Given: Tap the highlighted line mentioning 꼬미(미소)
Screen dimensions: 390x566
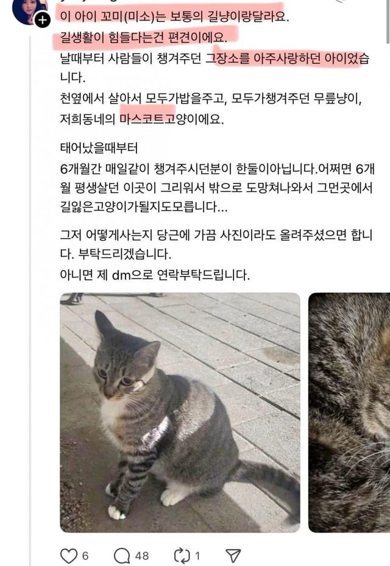Looking at the screenshot, I should pyautogui.click(x=174, y=17).
